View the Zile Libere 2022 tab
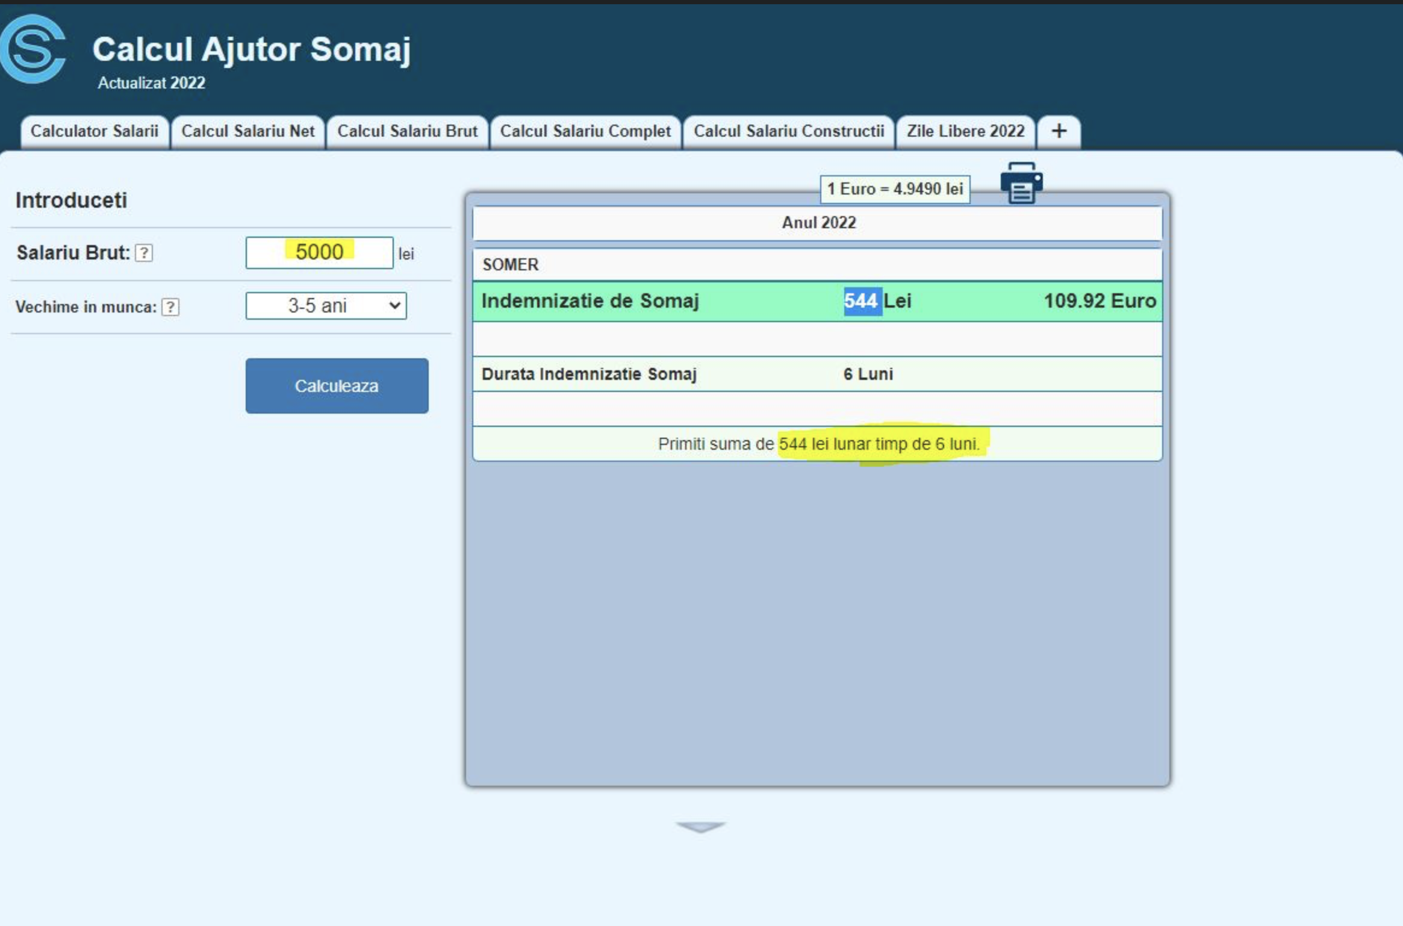 point(965,131)
